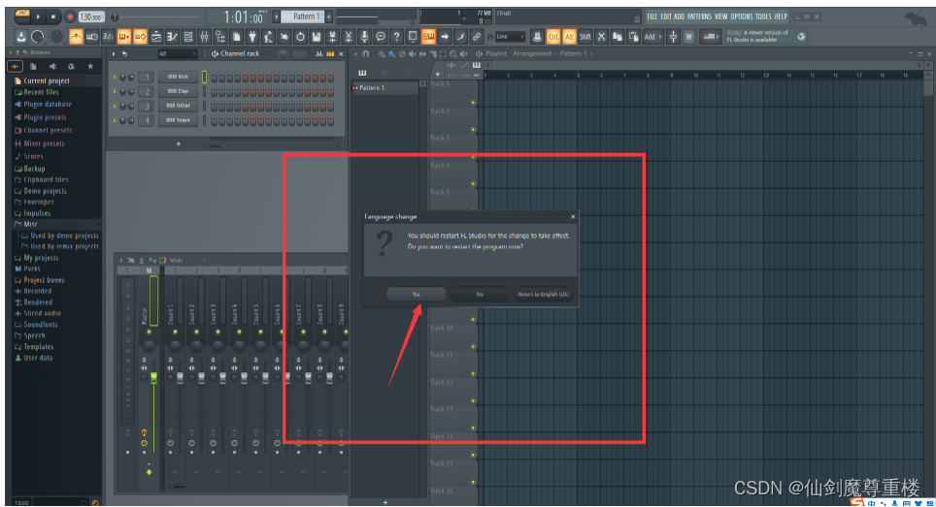Enable the metronome in the toolbar
This screenshot has height=507, width=936.
click(x=76, y=36)
